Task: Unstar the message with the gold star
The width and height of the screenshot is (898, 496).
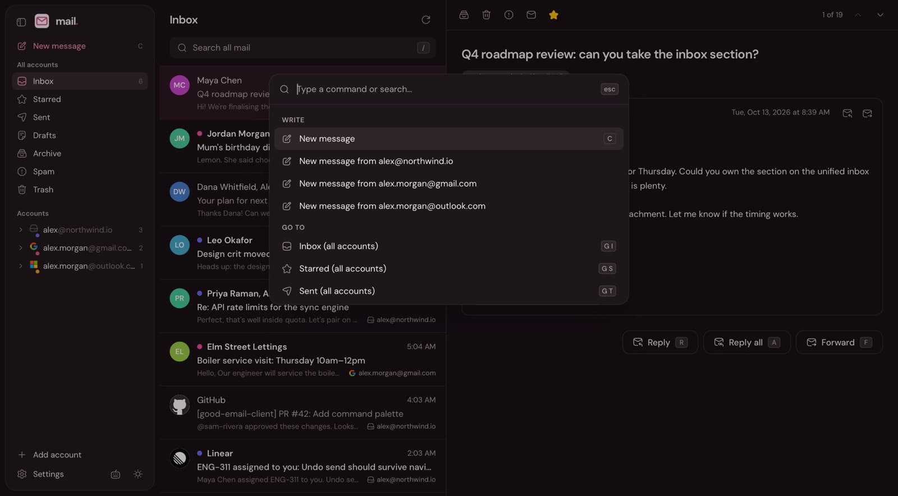Action: click(x=553, y=15)
